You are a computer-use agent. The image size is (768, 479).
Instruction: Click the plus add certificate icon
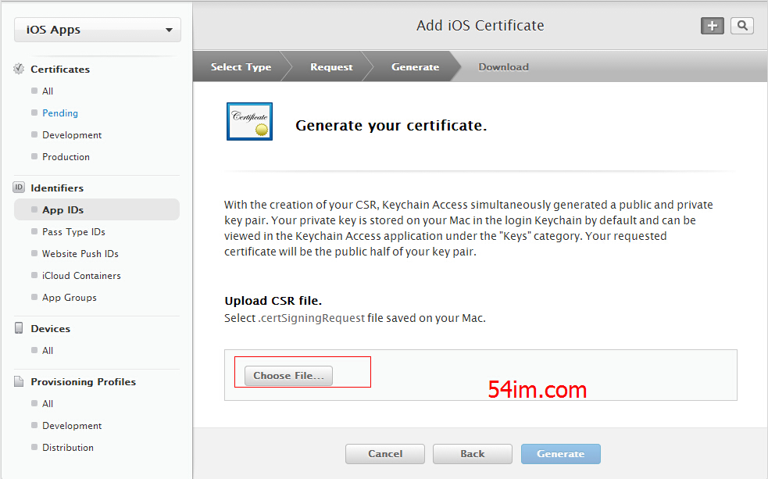[x=713, y=26]
